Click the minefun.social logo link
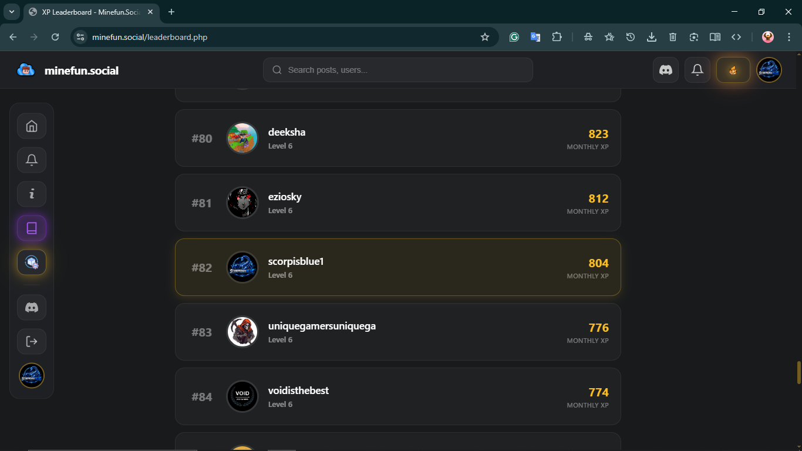The width and height of the screenshot is (802, 451). (68, 70)
